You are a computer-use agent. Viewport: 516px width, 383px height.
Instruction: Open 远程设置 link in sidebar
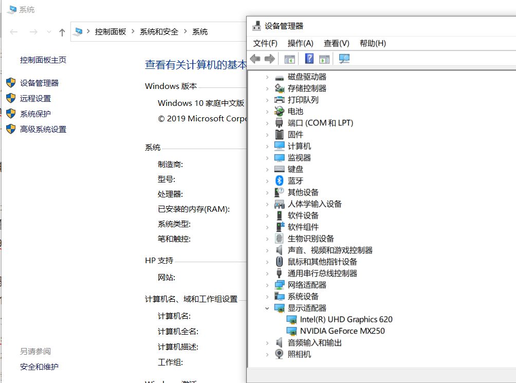(x=35, y=98)
